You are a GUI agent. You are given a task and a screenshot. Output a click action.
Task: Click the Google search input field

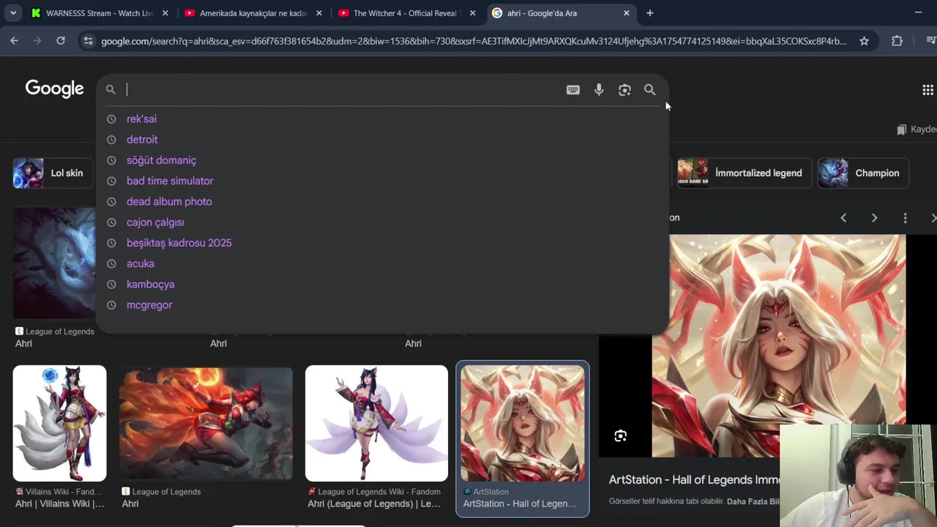click(x=340, y=89)
